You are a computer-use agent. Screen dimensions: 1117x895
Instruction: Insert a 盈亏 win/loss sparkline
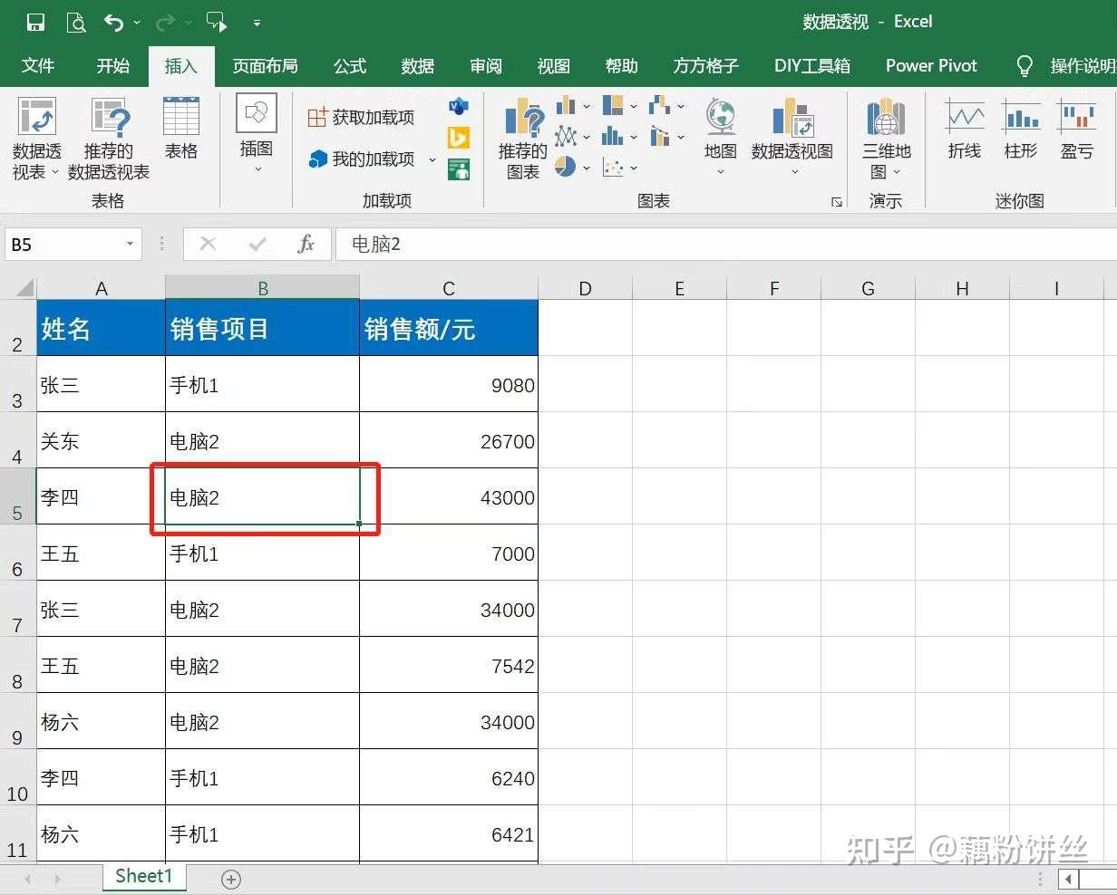tap(1077, 129)
